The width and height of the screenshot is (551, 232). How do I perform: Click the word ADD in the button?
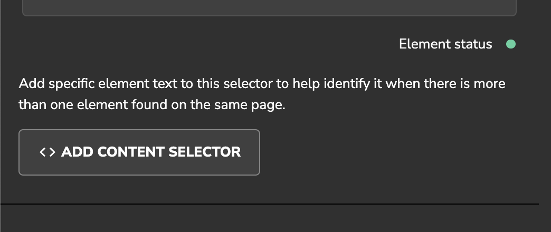77,152
